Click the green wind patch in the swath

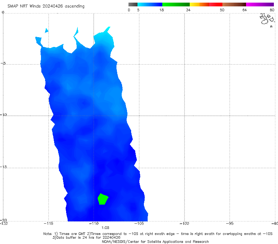pos(103,199)
